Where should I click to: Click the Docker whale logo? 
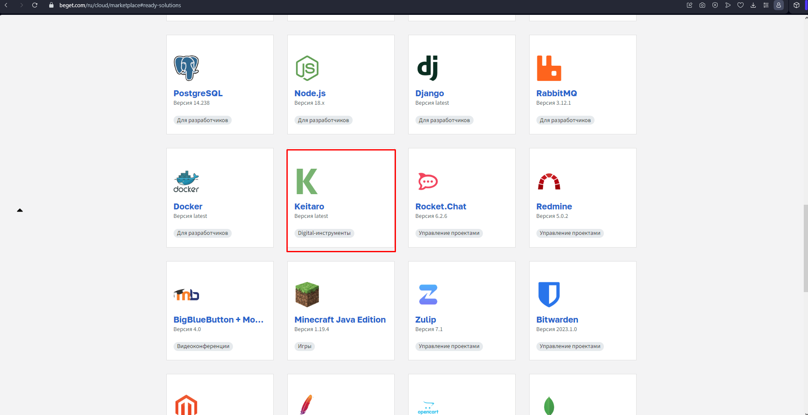(x=186, y=181)
